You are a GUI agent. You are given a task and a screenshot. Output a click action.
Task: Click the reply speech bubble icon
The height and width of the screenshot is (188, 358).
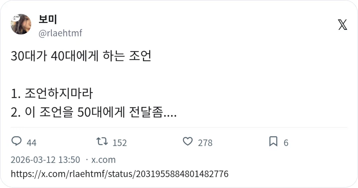17,141
